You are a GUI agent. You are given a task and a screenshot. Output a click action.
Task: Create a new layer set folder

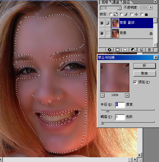pyautogui.click(x=125, y=50)
